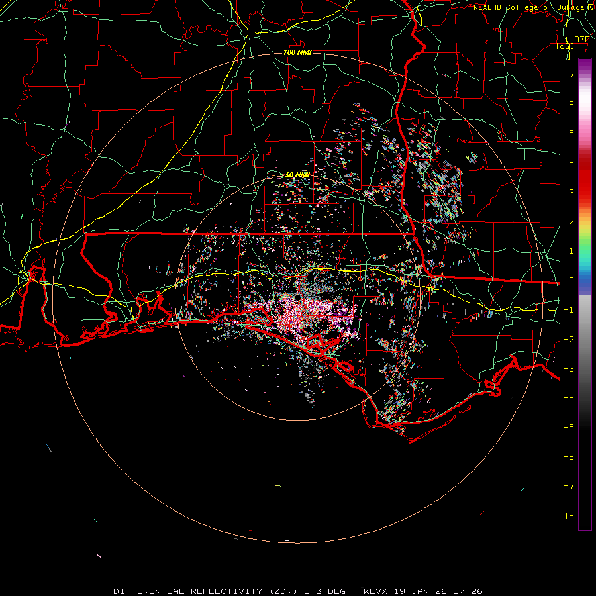
Task: Click the -2 value on color scale
Action: [569, 340]
